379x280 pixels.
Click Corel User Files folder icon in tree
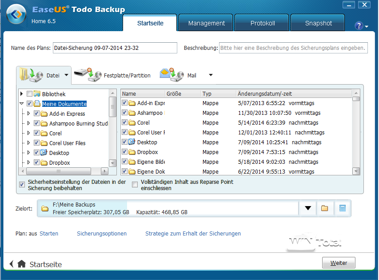click(44, 143)
